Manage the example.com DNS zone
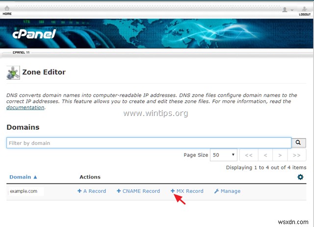This screenshot has width=314, height=227. click(227, 191)
